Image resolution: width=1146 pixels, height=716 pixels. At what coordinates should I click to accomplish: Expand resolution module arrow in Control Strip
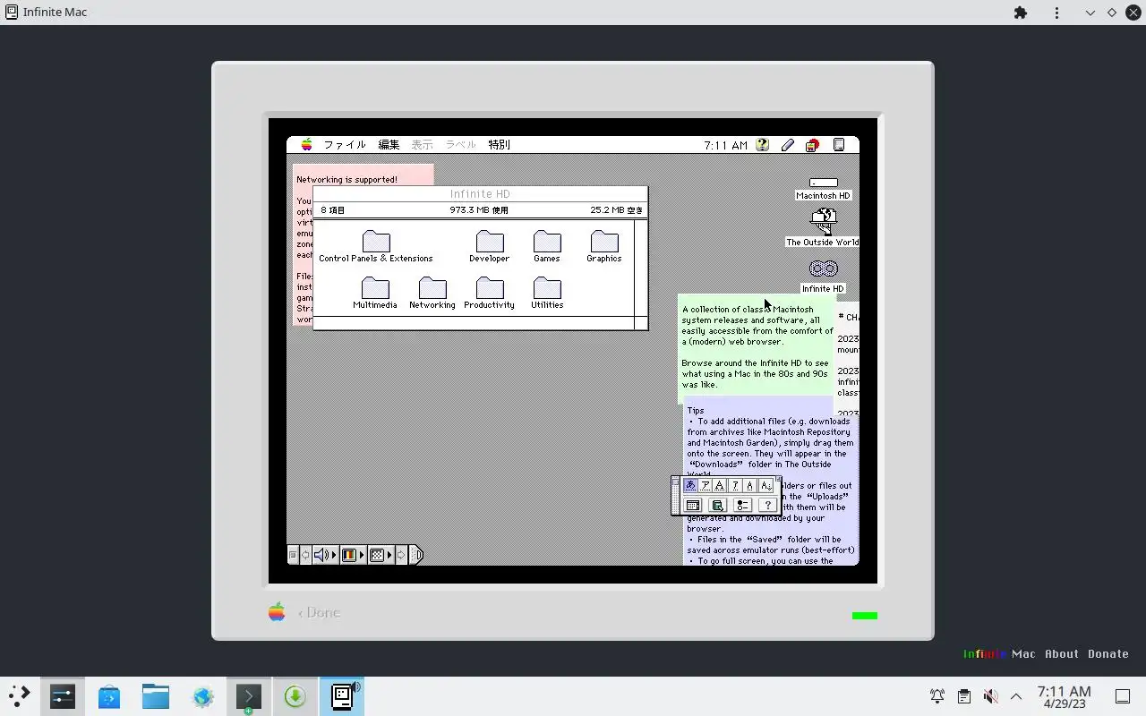point(389,555)
